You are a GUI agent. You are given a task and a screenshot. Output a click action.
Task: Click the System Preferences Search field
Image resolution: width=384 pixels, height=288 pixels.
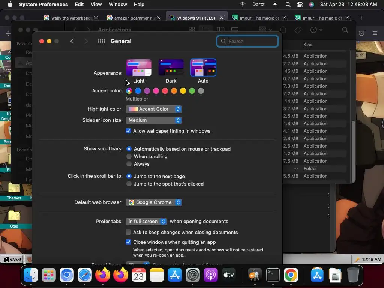tap(247, 41)
